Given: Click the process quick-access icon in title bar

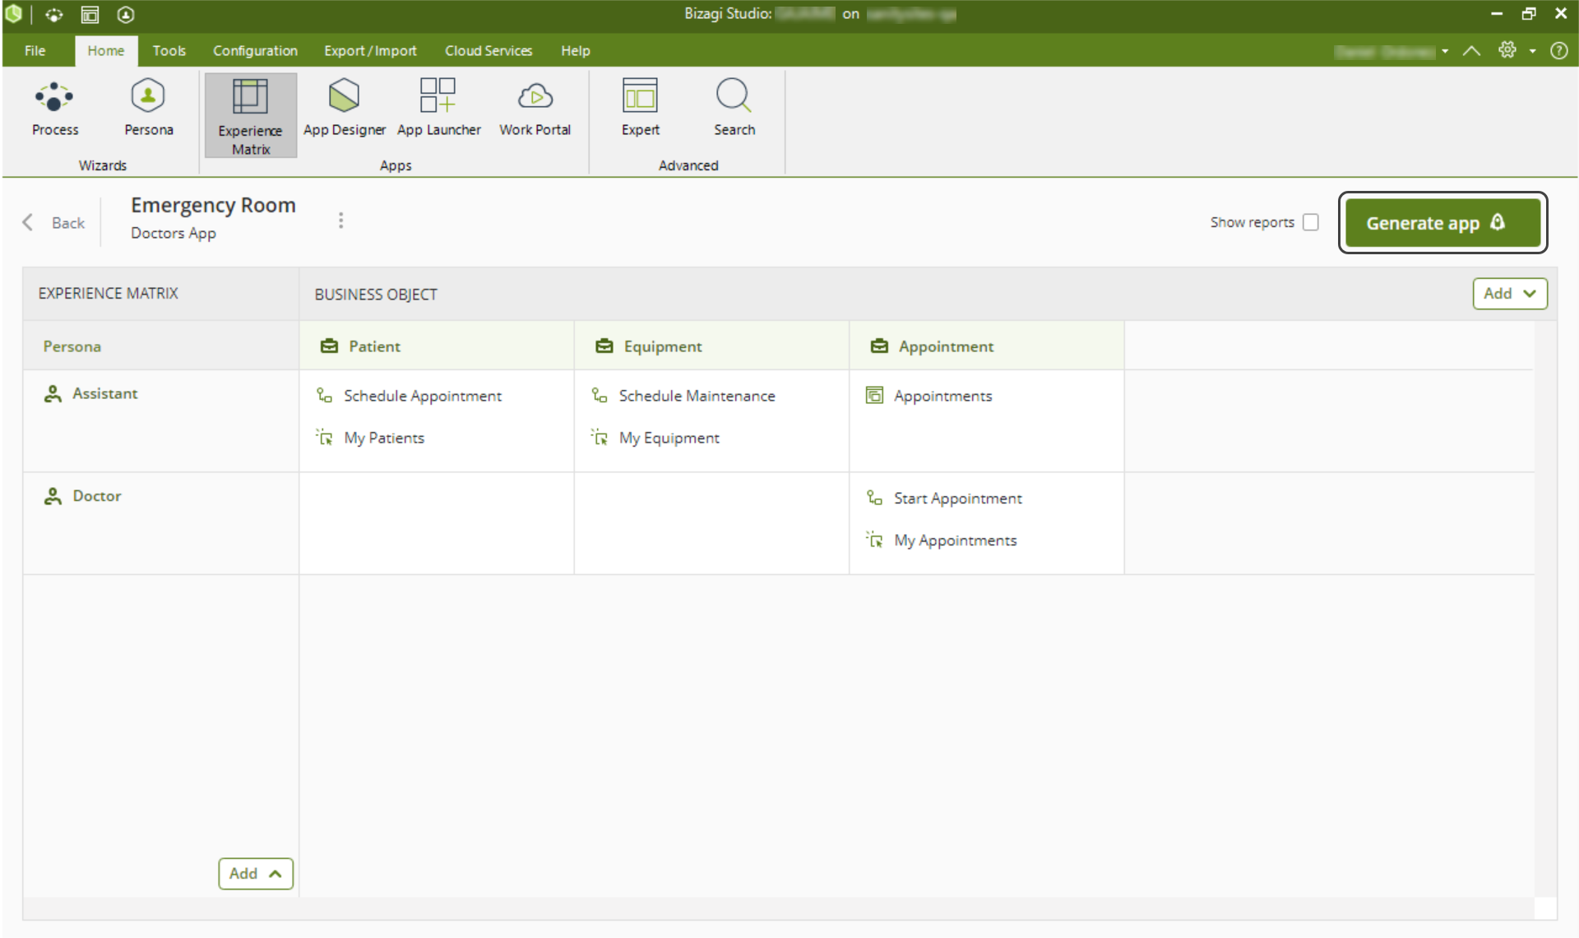Looking at the screenshot, I should (x=53, y=15).
